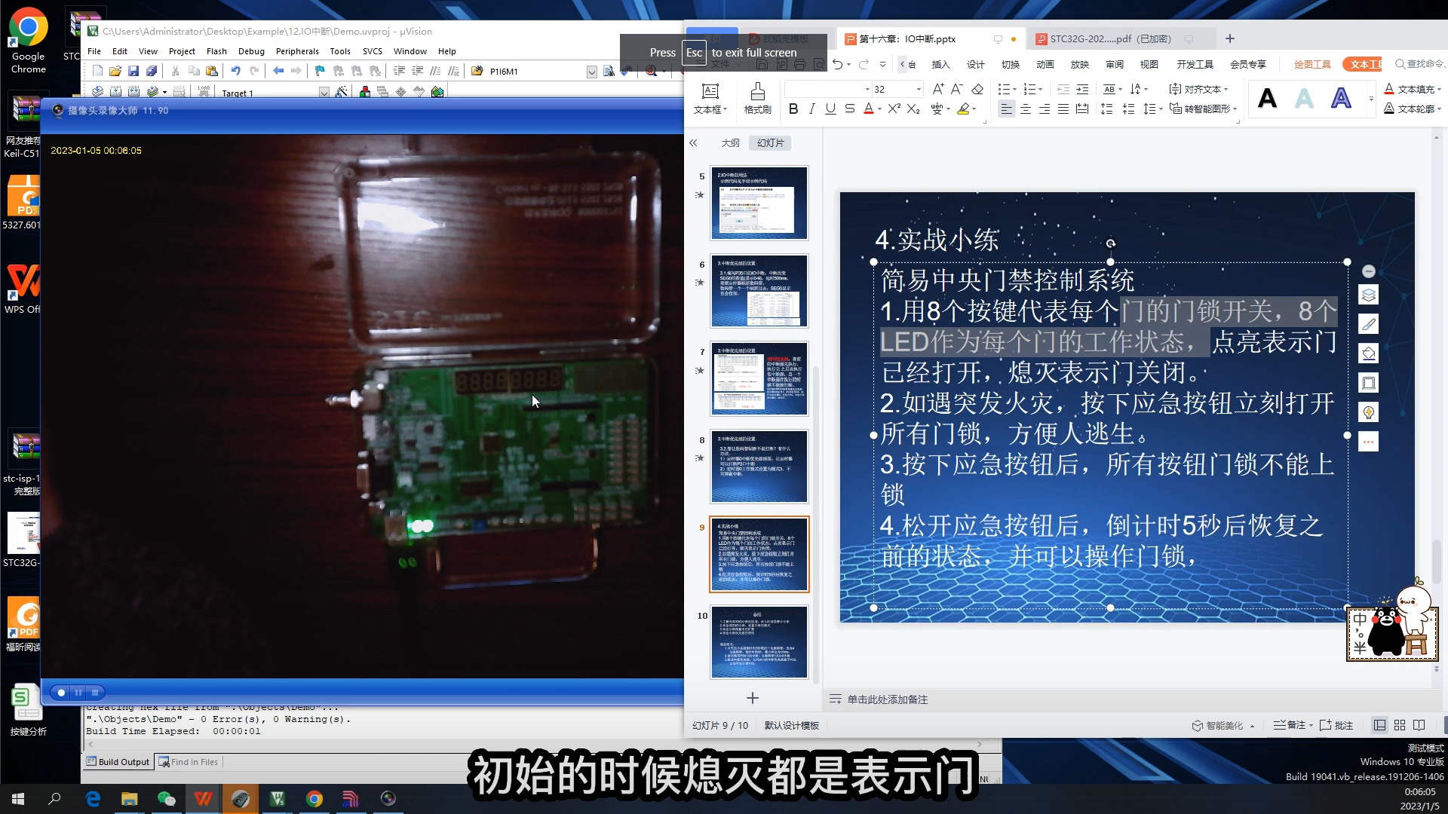Select black A text style preset
1448x814 pixels.
pos(1267,98)
